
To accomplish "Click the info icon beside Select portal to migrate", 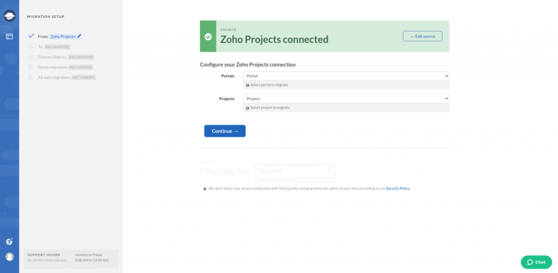I will coord(248,86).
